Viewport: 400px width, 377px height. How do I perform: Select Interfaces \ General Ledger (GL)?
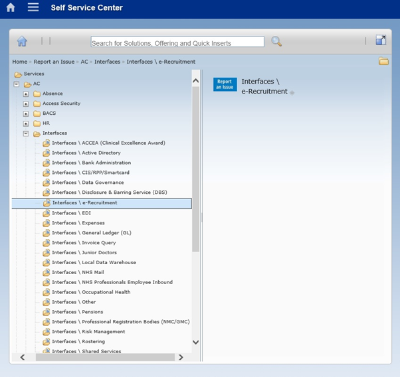(x=92, y=233)
